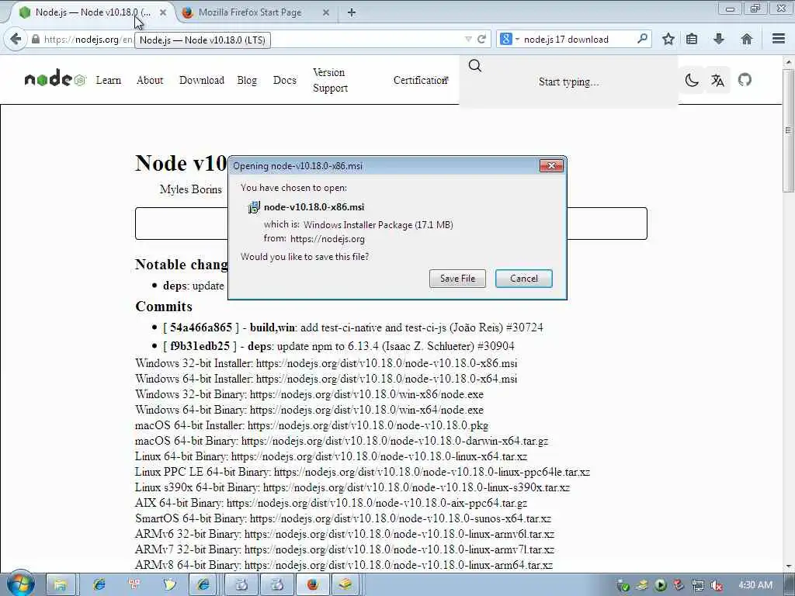Click the Node.js logo
The image size is (795, 596).
pos(55,78)
